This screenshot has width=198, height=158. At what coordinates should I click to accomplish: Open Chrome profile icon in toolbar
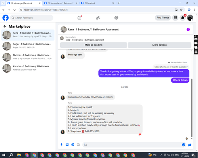click(x=189, y=10)
